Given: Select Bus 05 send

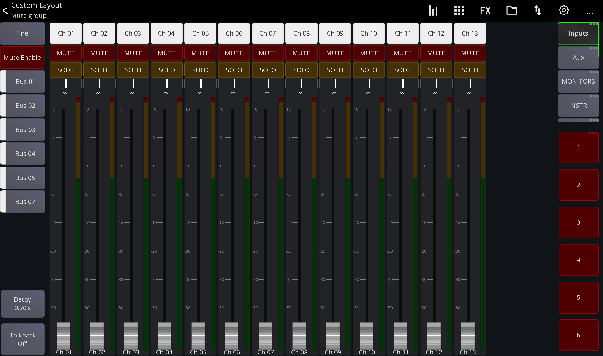Looking at the screenshot, I should point(23,178).
